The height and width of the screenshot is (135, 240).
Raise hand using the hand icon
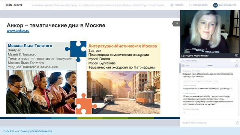pos(237,123)
